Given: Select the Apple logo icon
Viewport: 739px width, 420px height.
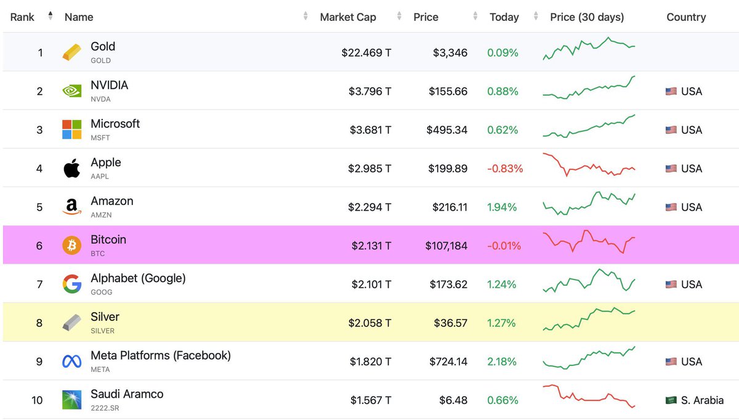Looking at the screenshot, I should tap(71, 168).
